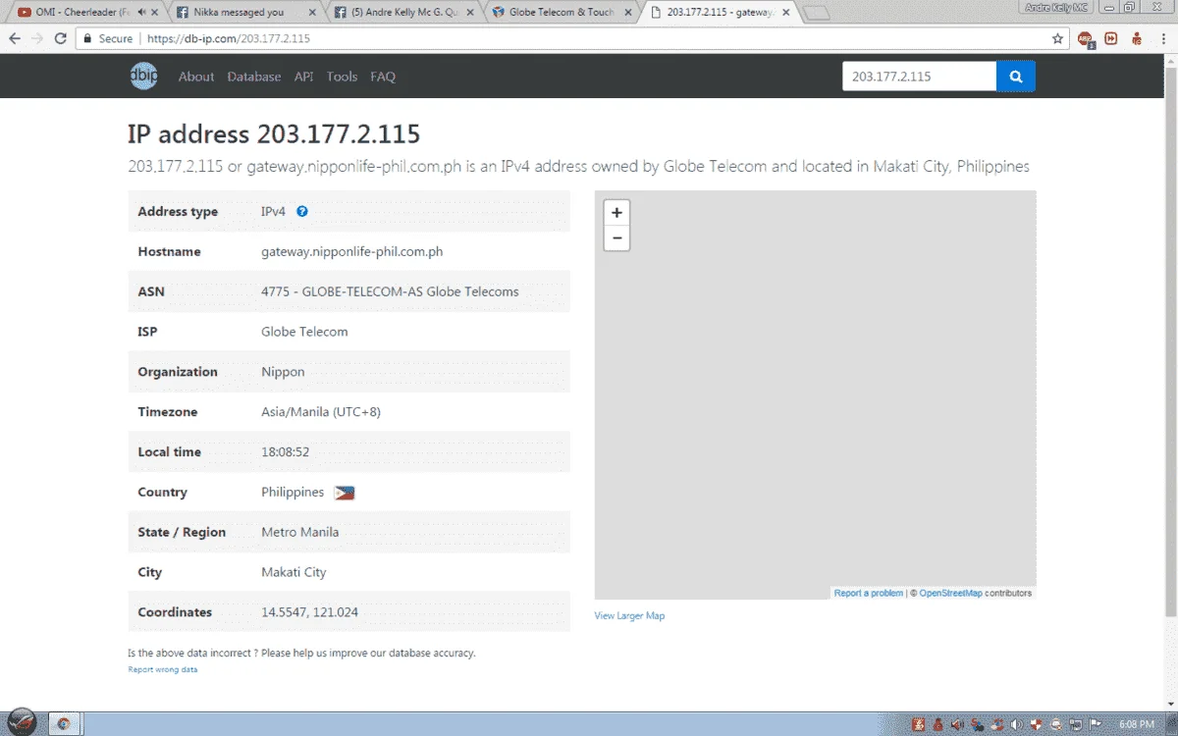Click the Coordinates value 14.5547, 121.024
This screenshot has width=1178, height=736.
pyautogui.click(x=309, y=612)
